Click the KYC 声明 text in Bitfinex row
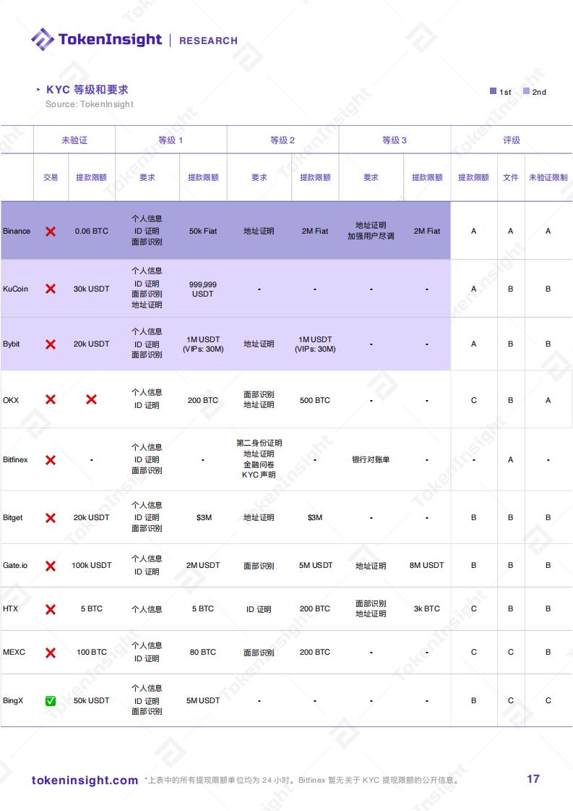 [x=259, y=475]
